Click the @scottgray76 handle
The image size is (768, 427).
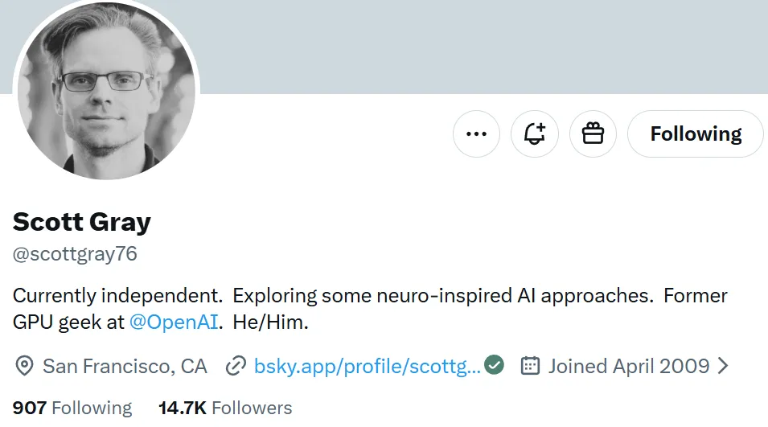click(75, 254)
